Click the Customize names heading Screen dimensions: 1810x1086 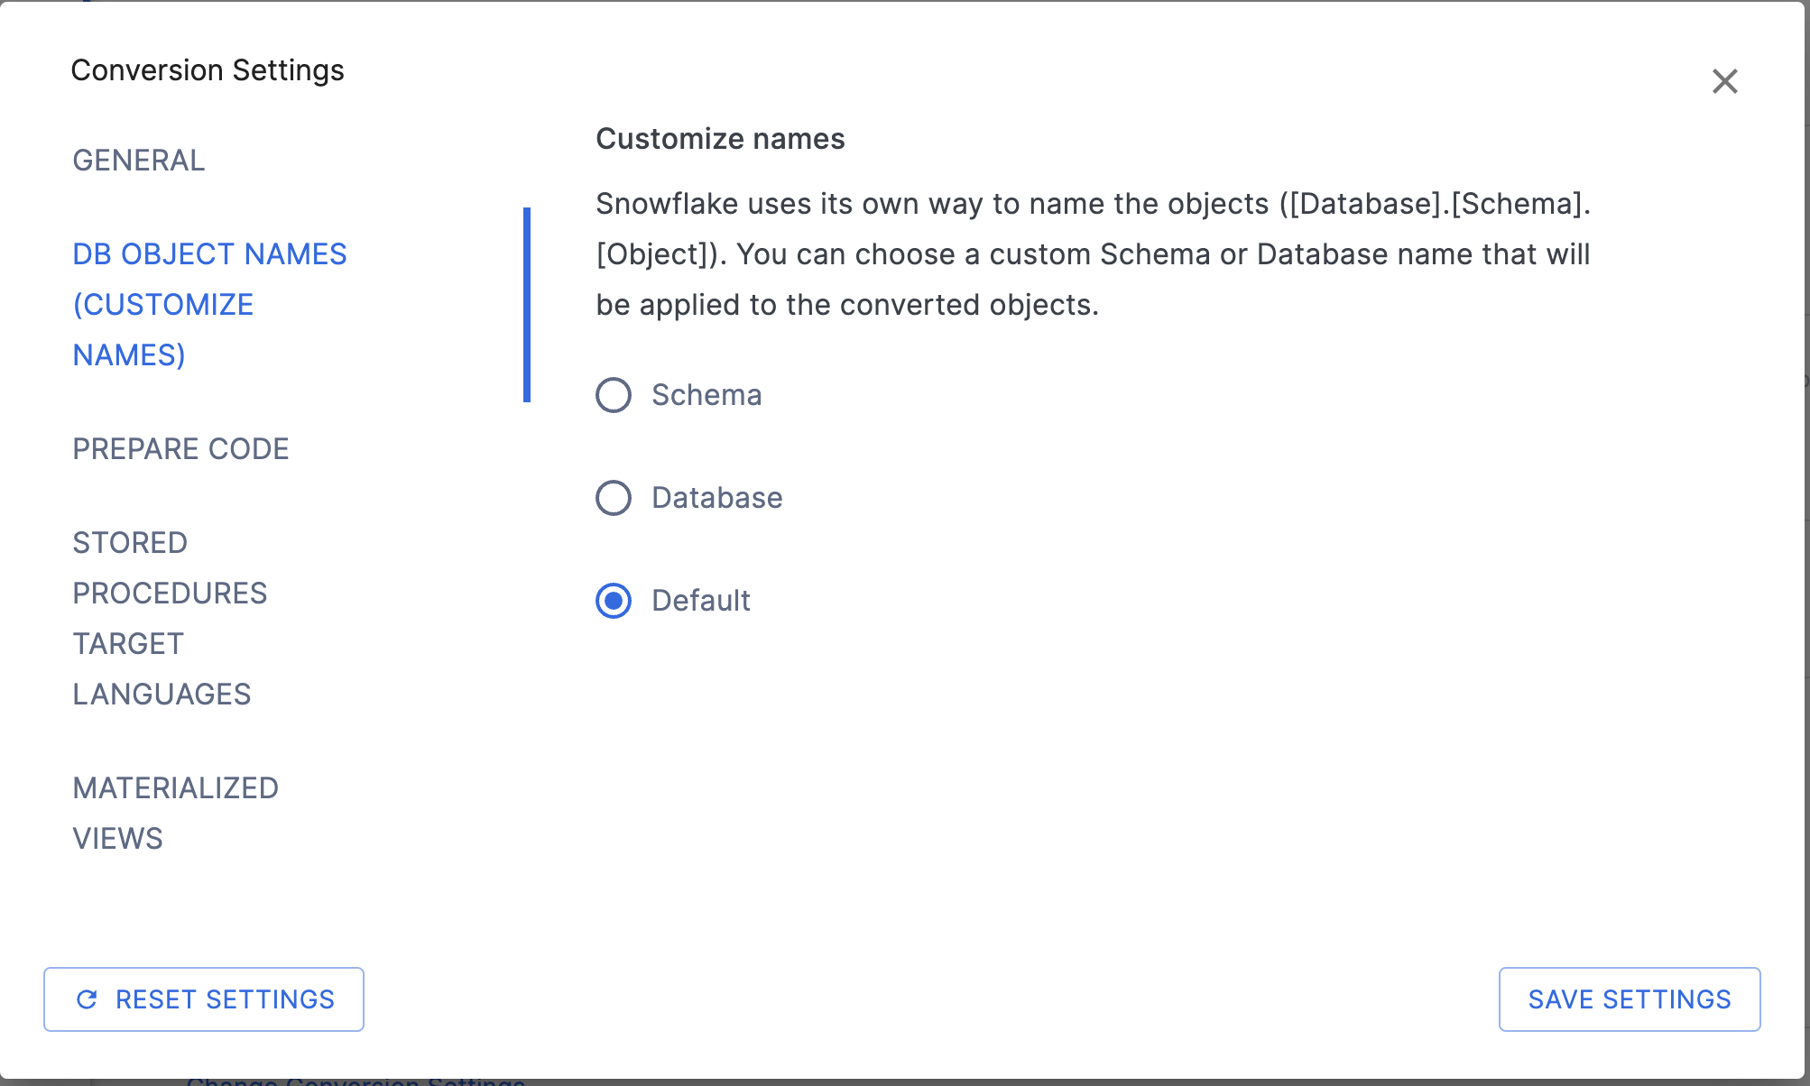click(720, 139)
